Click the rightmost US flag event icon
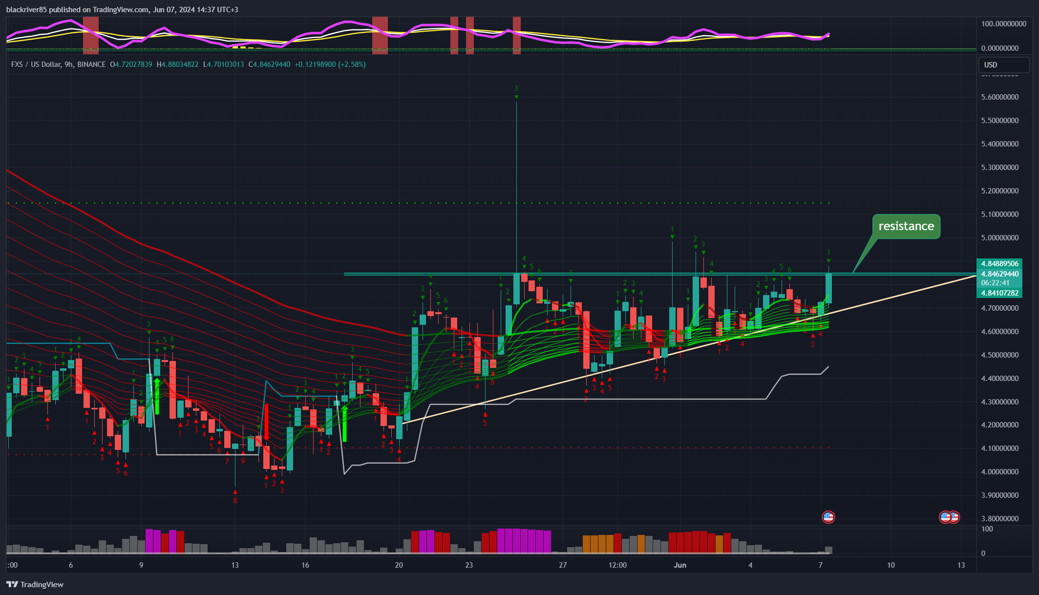 pyautogui.click(x=954, y=517)
